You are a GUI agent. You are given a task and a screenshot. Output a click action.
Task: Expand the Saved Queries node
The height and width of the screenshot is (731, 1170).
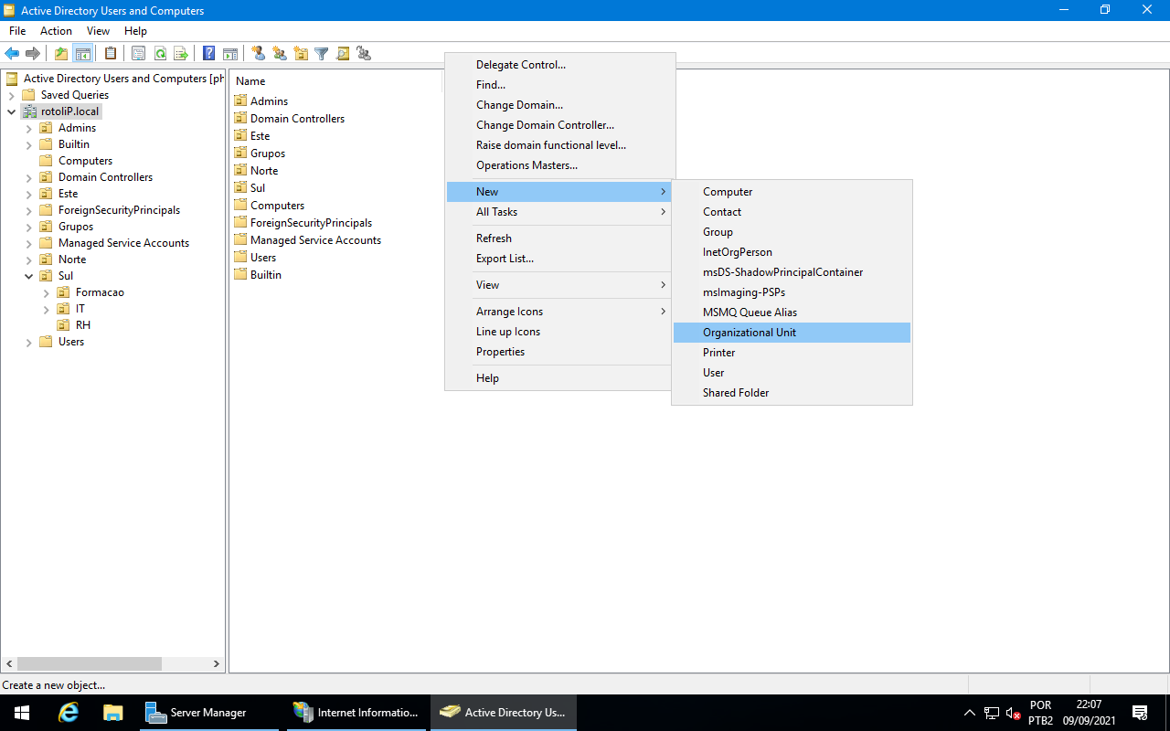coord(11,95)
